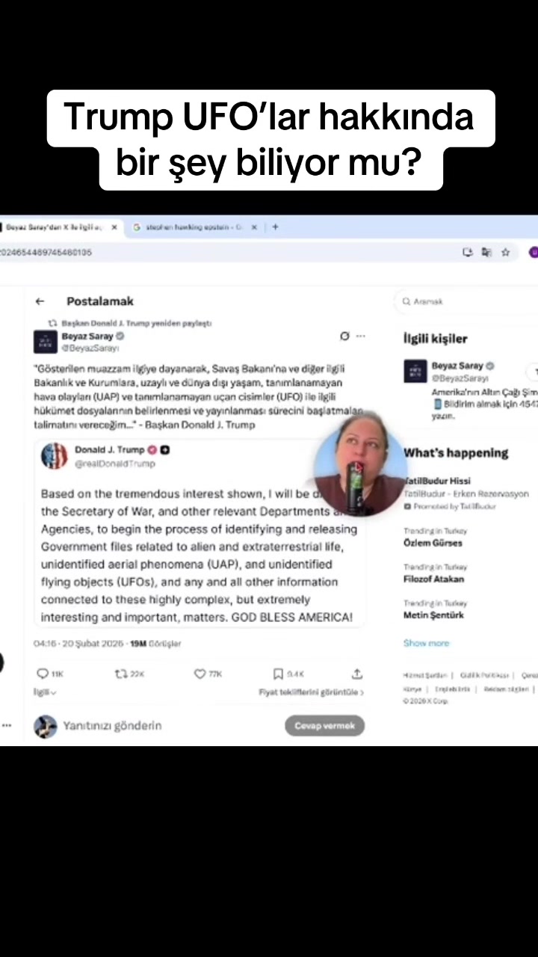Click the share upload icon

click(357, 674)
